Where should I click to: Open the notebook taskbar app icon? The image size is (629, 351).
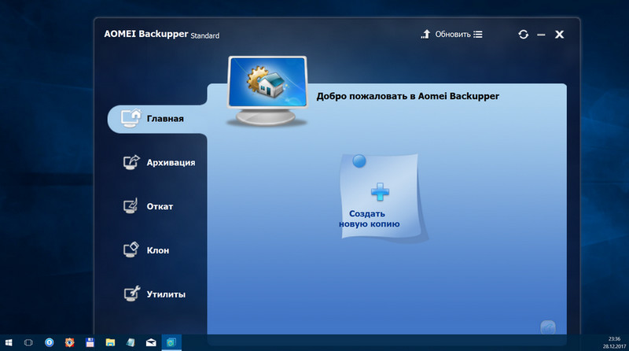[131, 342]
